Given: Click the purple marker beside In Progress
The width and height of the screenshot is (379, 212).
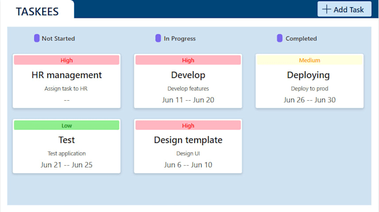Looking at the screenshot, I should [x=158, y=38].
